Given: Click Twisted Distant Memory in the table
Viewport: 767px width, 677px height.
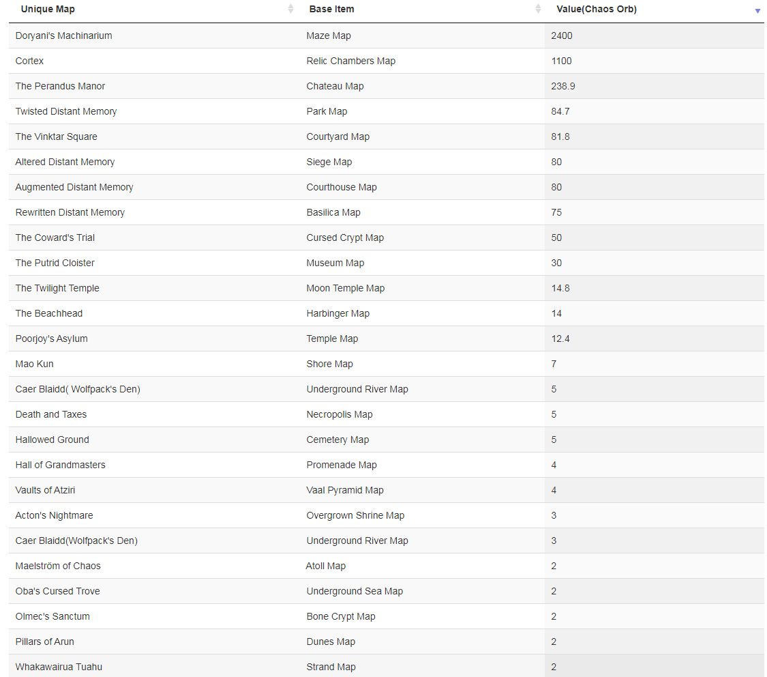Looking at the screenshot, I should (66, 111).
